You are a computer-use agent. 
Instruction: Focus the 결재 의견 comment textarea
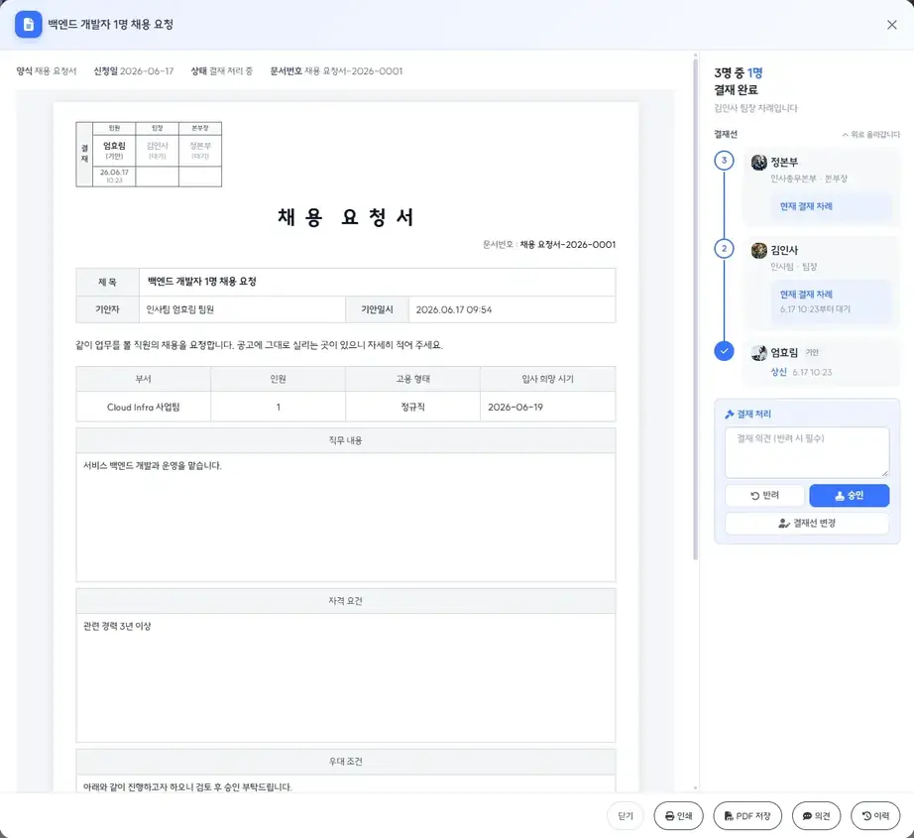click(x=807, y=452)
